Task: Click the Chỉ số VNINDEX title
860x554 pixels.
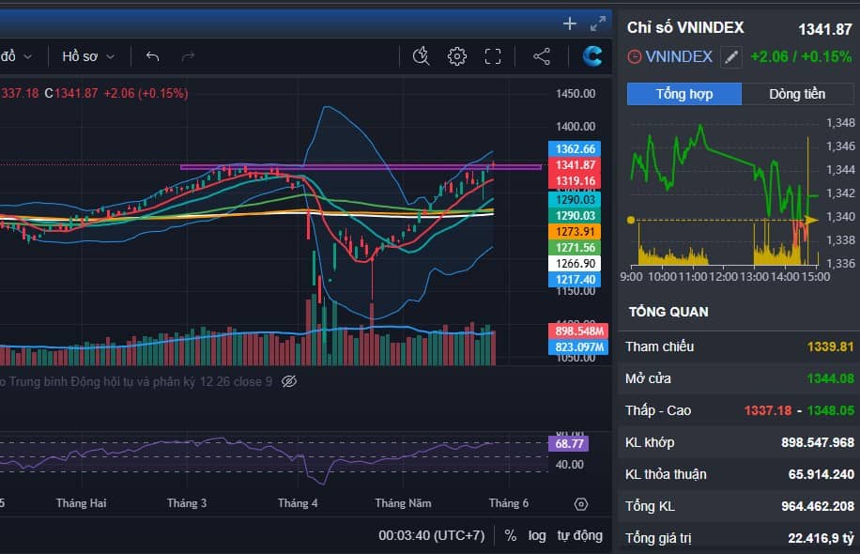Action: pos(685,27)
